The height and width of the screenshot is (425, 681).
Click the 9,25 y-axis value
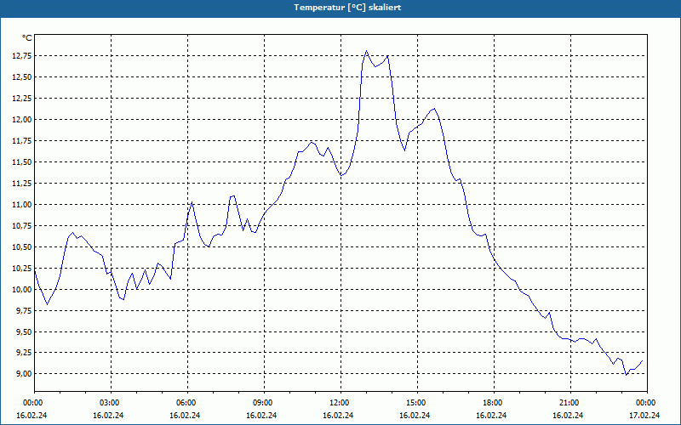click(22, 353)
